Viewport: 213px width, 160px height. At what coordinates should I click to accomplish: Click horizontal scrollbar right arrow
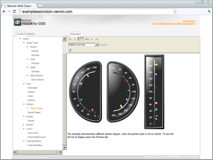[60, 152]
